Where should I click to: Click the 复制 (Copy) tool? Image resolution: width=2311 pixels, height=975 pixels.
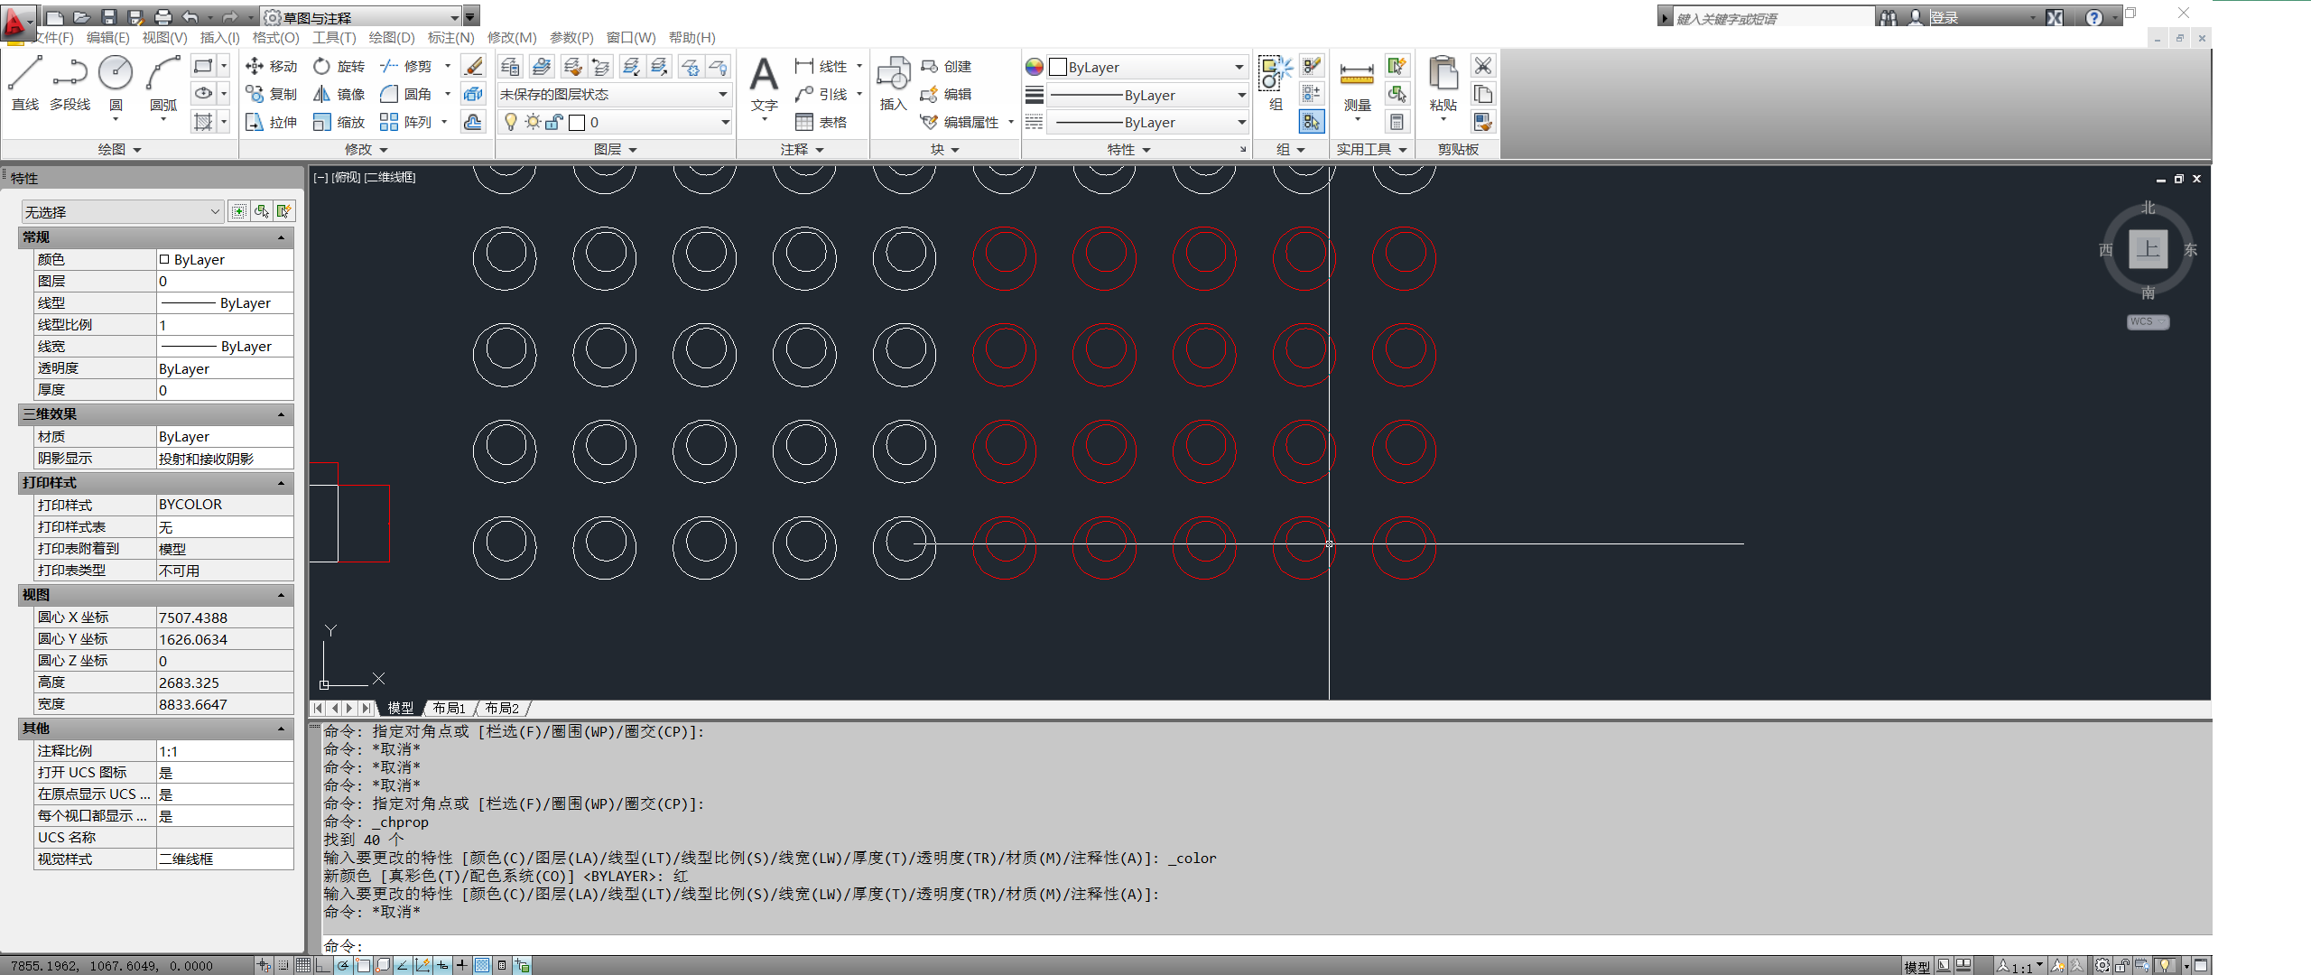(x=272, y=94)
